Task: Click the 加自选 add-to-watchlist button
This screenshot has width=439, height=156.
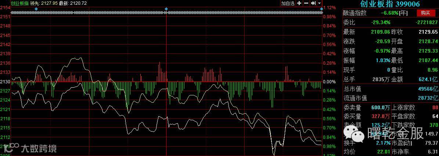Action: coord(288,3)
